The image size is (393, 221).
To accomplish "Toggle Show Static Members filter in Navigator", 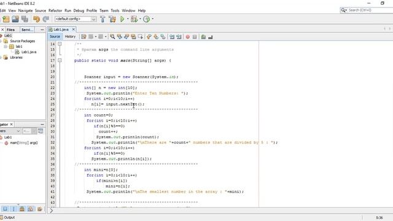I will [x=22, y=209].
